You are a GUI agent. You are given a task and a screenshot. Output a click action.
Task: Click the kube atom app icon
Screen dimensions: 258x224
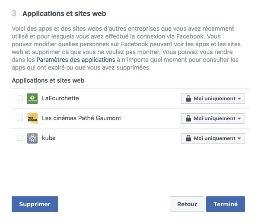[32, 138]
